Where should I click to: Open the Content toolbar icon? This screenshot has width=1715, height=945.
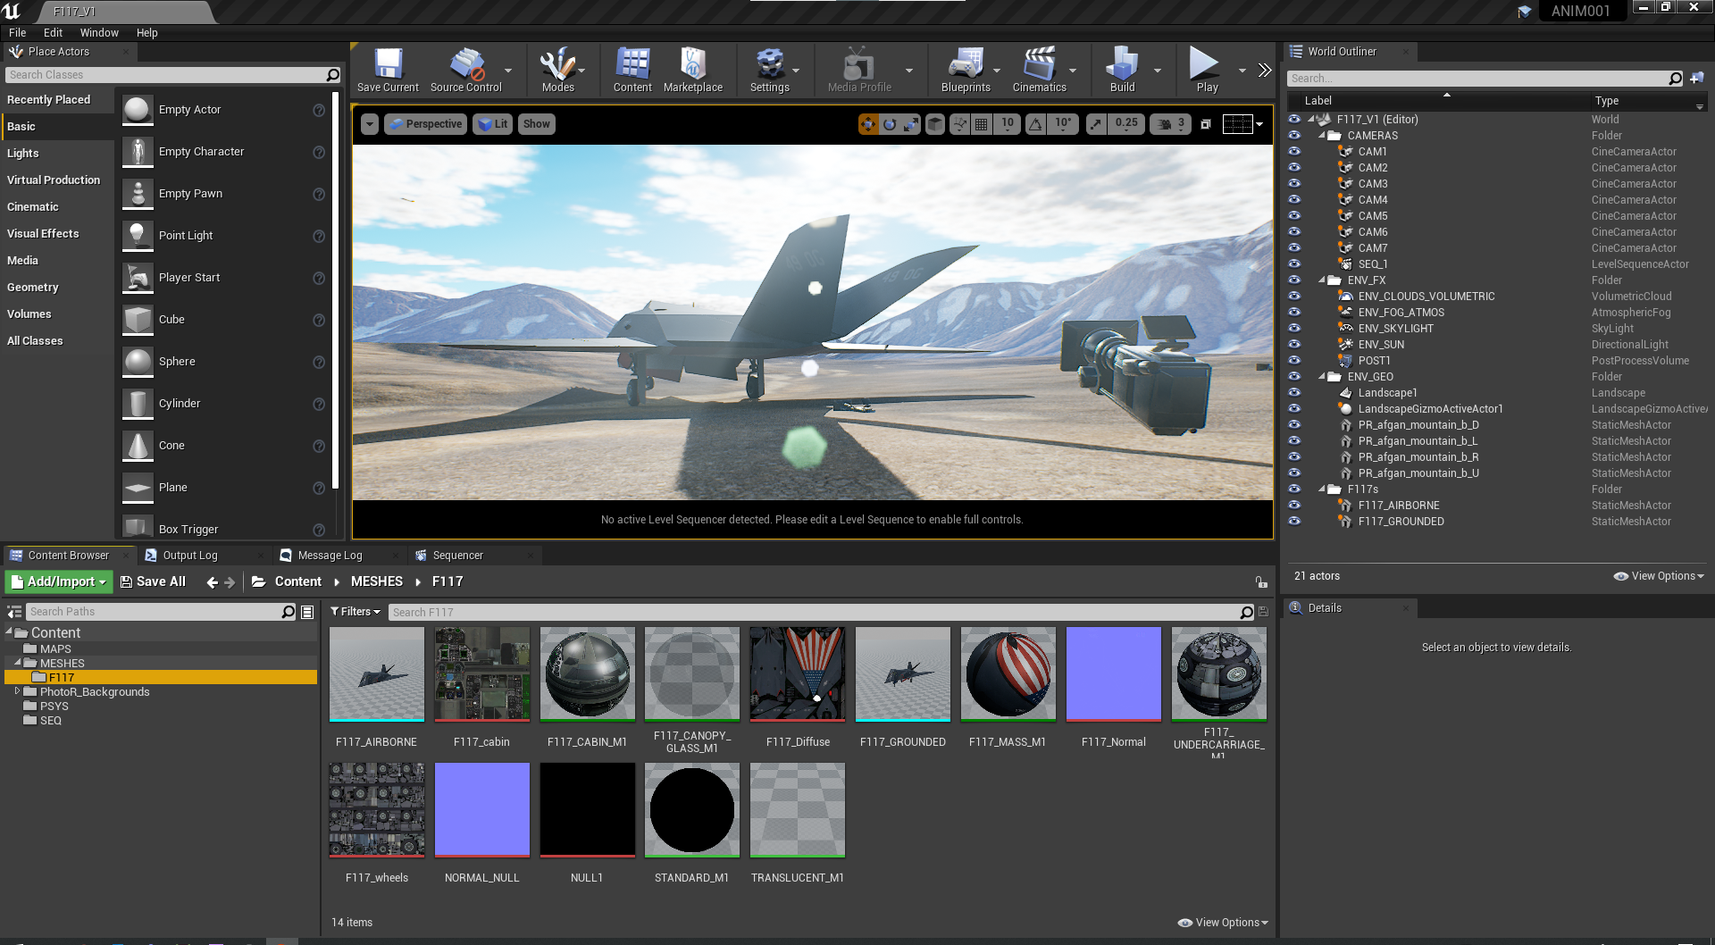tap(632, 70)
